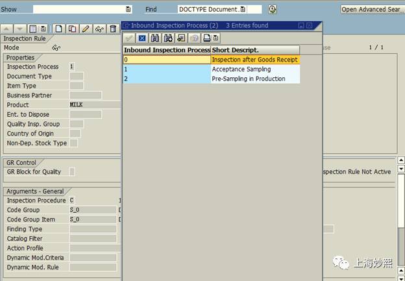Open the Show dropdown list

click(128, 10)
